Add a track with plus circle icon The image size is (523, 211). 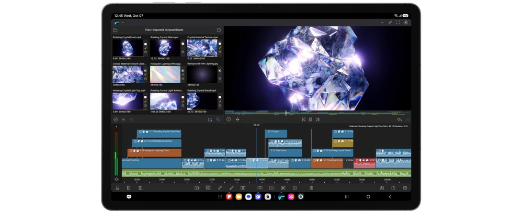pos(294,188)
